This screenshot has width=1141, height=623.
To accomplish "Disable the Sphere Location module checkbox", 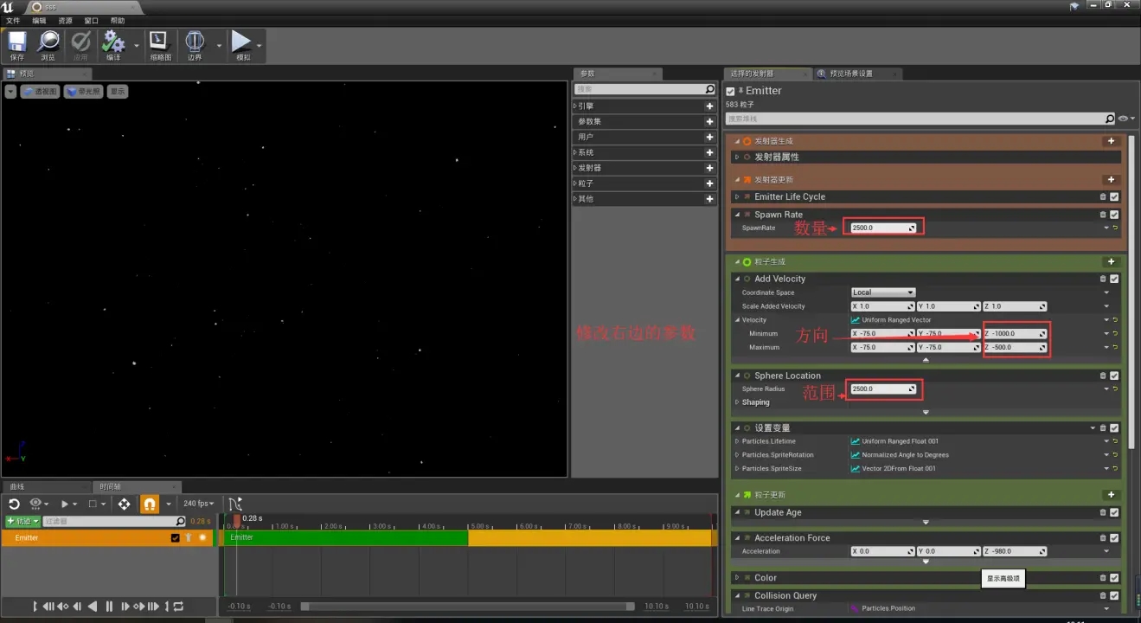I will (x=1114, y=376).
